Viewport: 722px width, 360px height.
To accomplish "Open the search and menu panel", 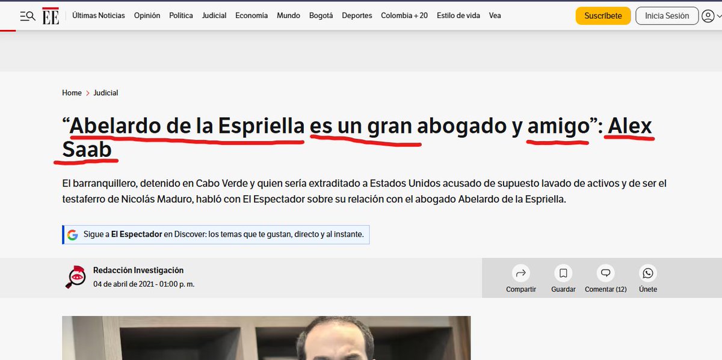I will pyautogui.click(x=26, y=16).
